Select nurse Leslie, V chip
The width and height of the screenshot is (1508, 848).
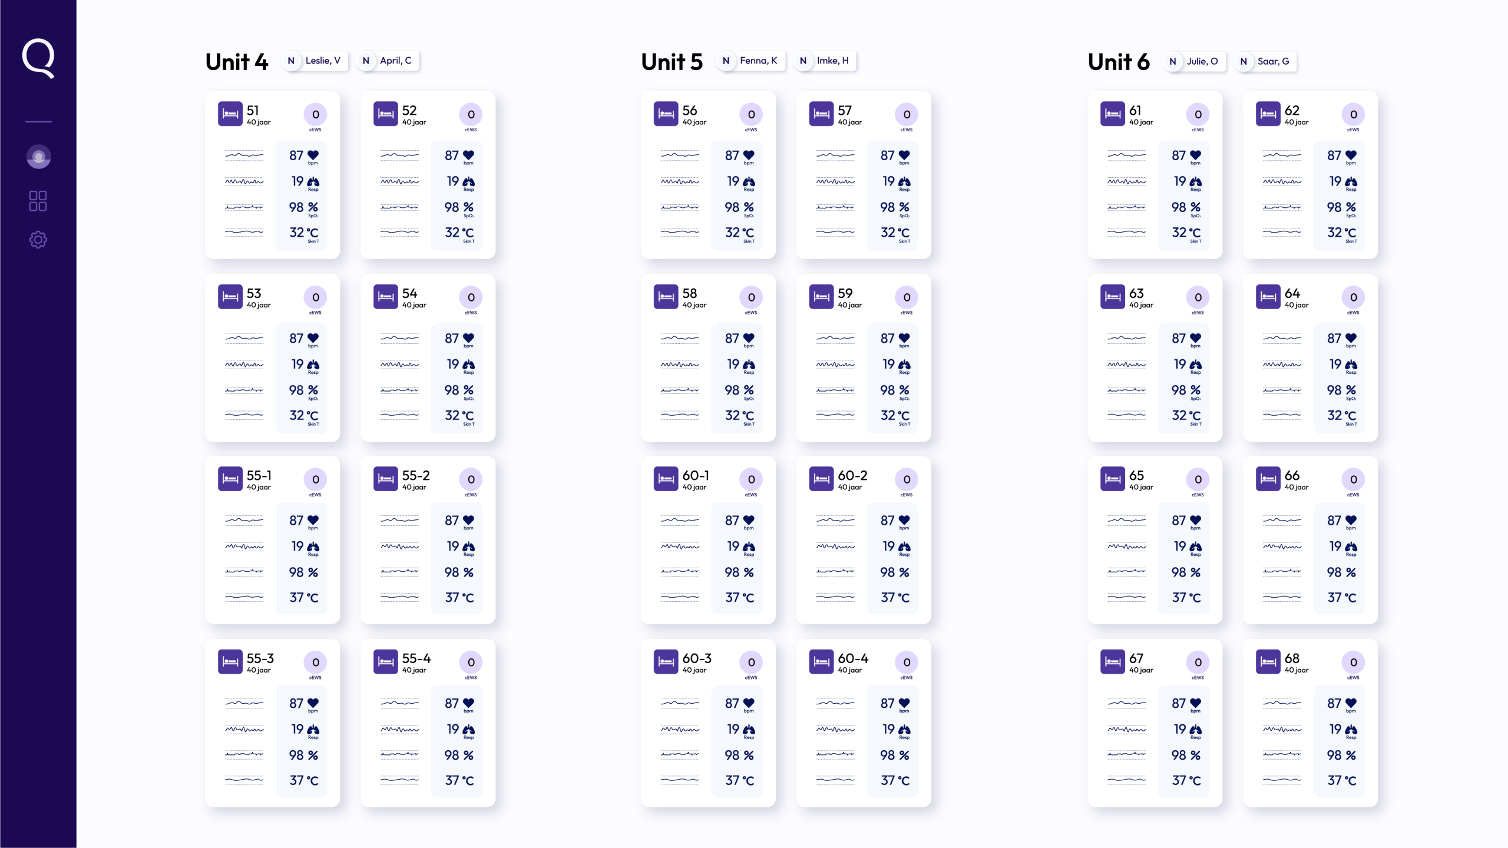coord(316,61)
